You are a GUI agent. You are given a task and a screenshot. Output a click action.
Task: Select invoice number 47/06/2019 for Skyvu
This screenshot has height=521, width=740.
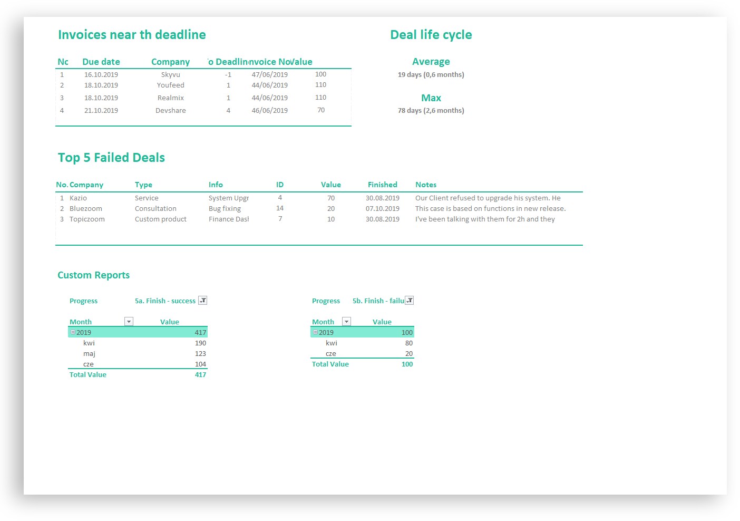click(x=269, y=74)
